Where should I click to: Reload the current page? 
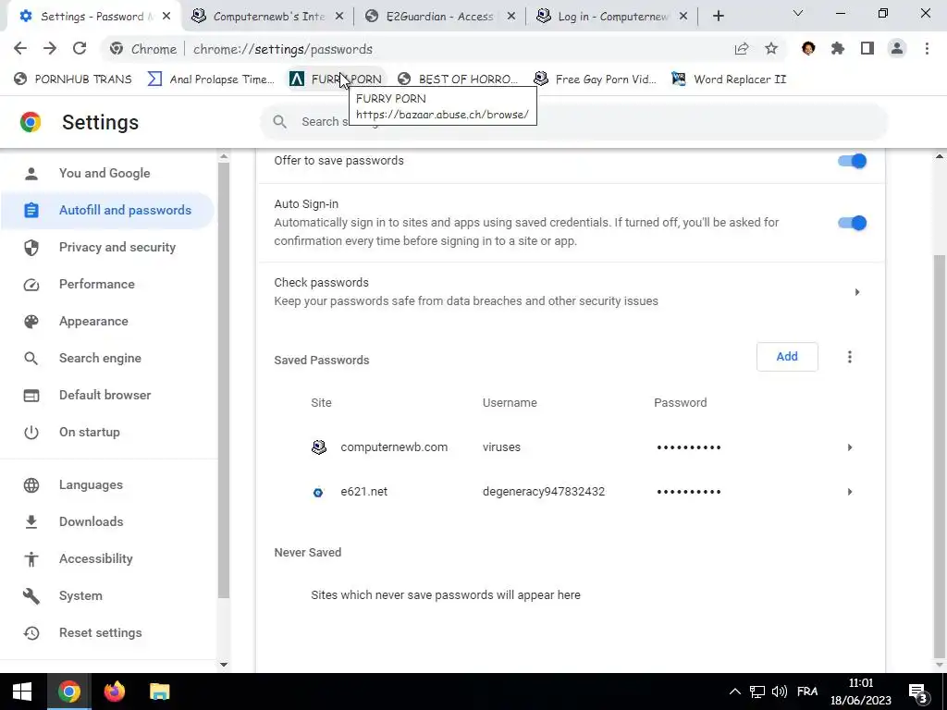point(80,49)
